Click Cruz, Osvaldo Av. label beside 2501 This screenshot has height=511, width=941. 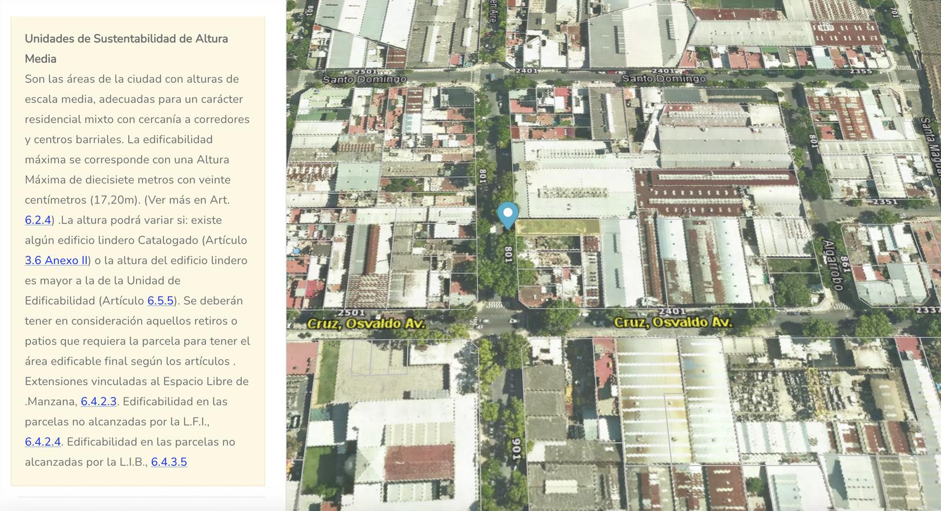point(366,323)
